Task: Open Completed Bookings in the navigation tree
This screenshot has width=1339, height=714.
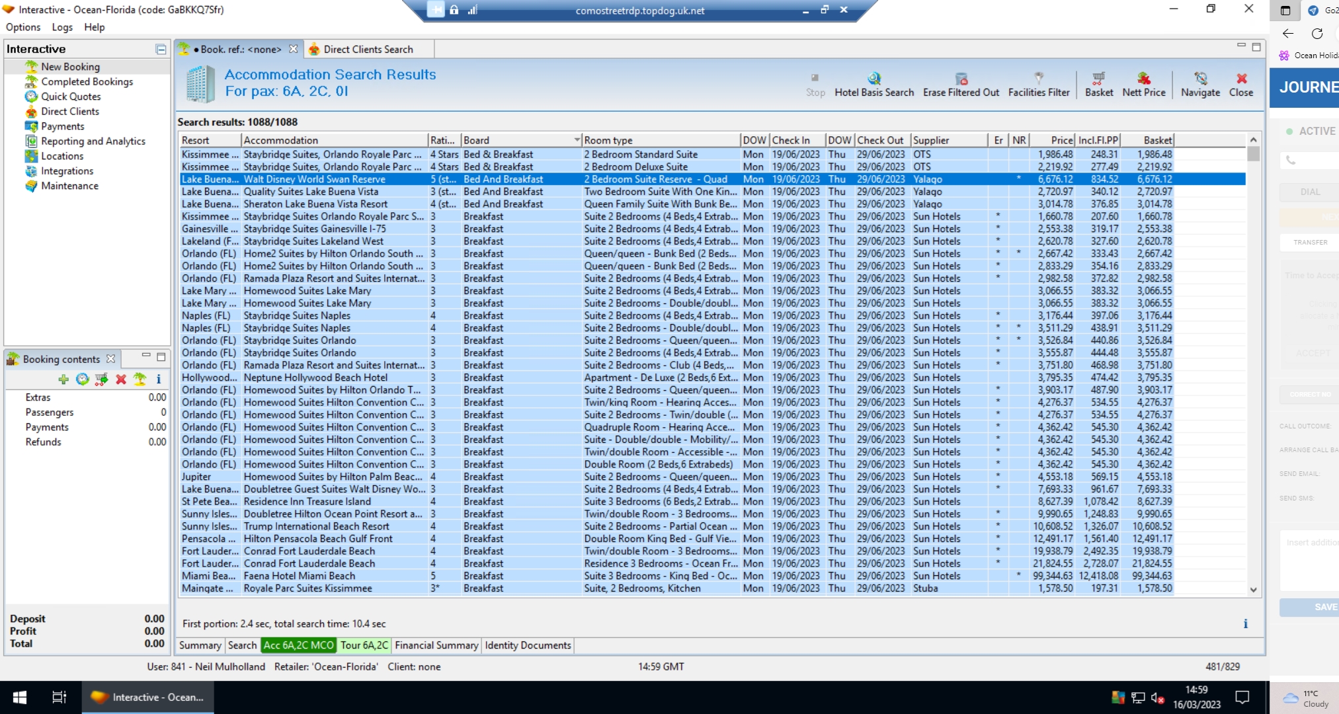Action: click(87, 82)
